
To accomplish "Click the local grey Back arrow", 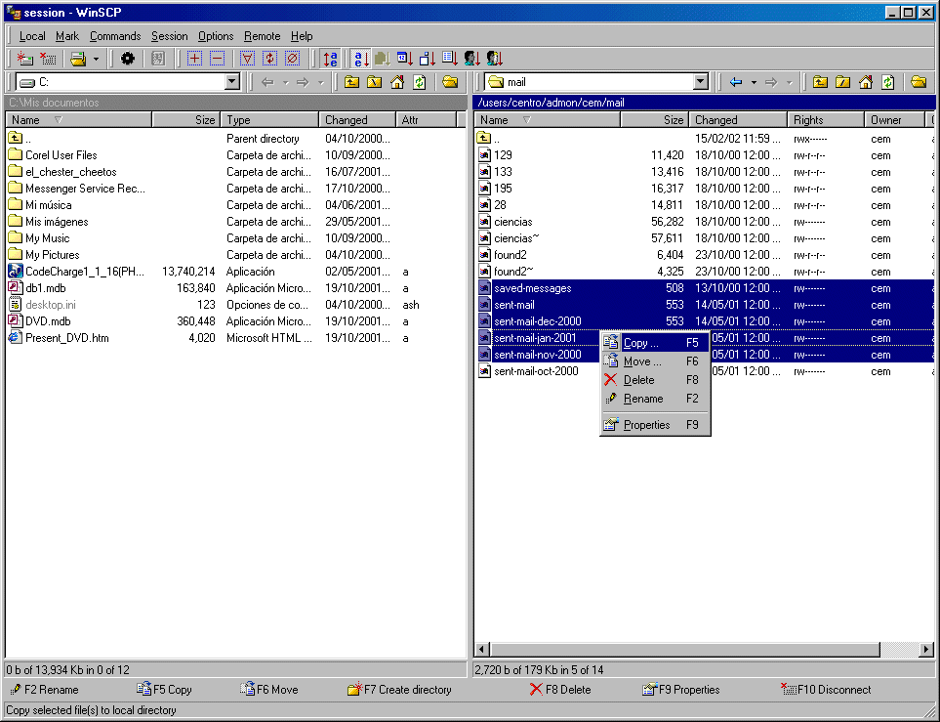I will [268, 82].
